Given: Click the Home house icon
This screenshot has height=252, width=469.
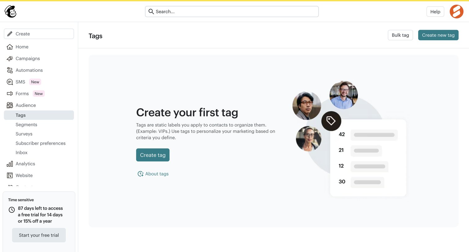Looking at the screenshot, I should coord(10,47).
